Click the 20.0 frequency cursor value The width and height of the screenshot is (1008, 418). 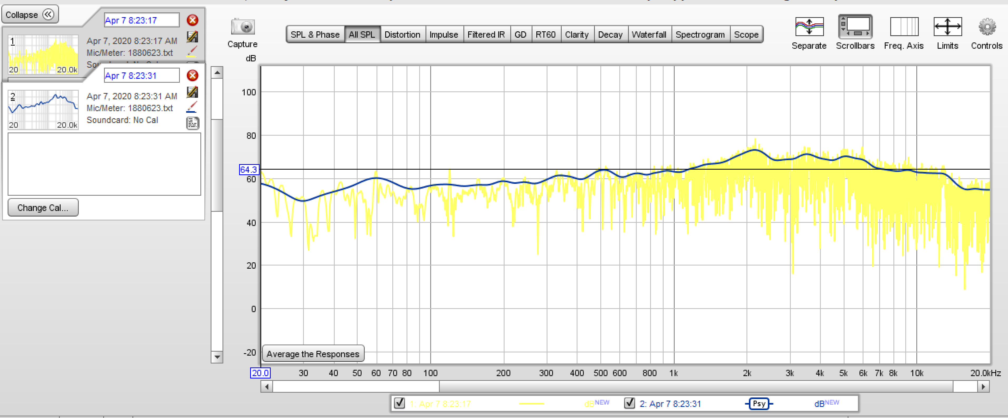260,373
